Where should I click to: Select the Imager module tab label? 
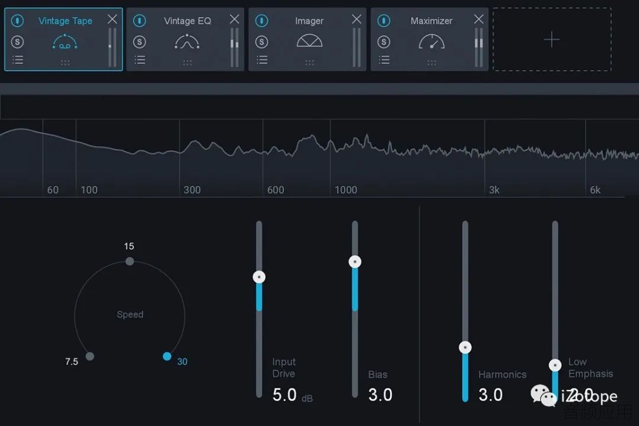tap(309, 20)
